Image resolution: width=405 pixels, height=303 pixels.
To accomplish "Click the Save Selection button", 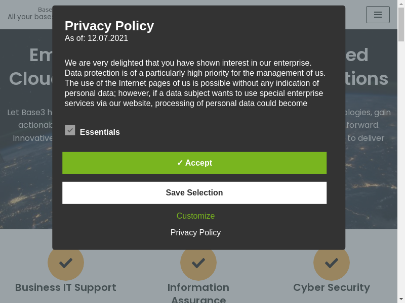I will click(x=194, y=193).
